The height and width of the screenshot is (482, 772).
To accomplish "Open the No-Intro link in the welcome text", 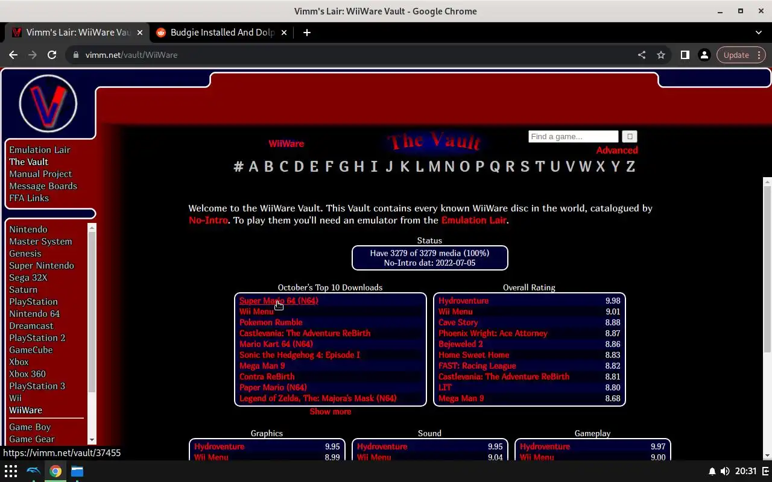I will coord(208,221).
